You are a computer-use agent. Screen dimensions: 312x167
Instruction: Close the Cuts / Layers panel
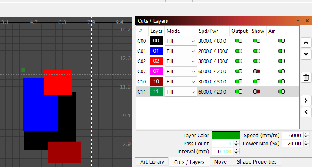tap(307, 21)
